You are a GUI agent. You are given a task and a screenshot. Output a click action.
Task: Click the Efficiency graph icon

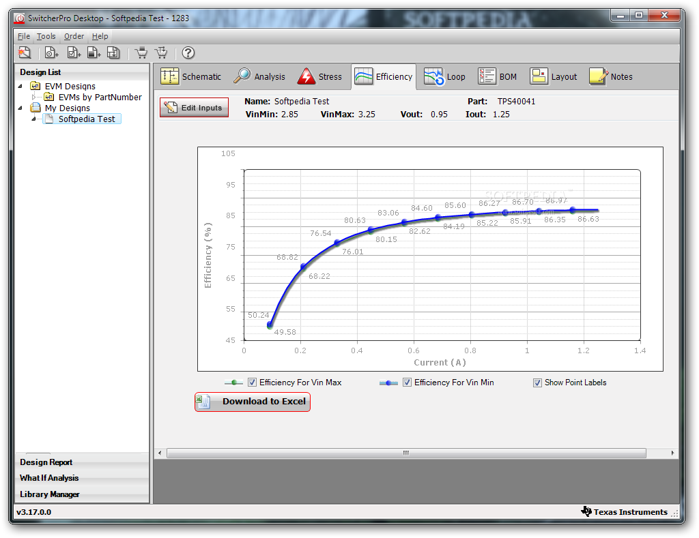363,76
